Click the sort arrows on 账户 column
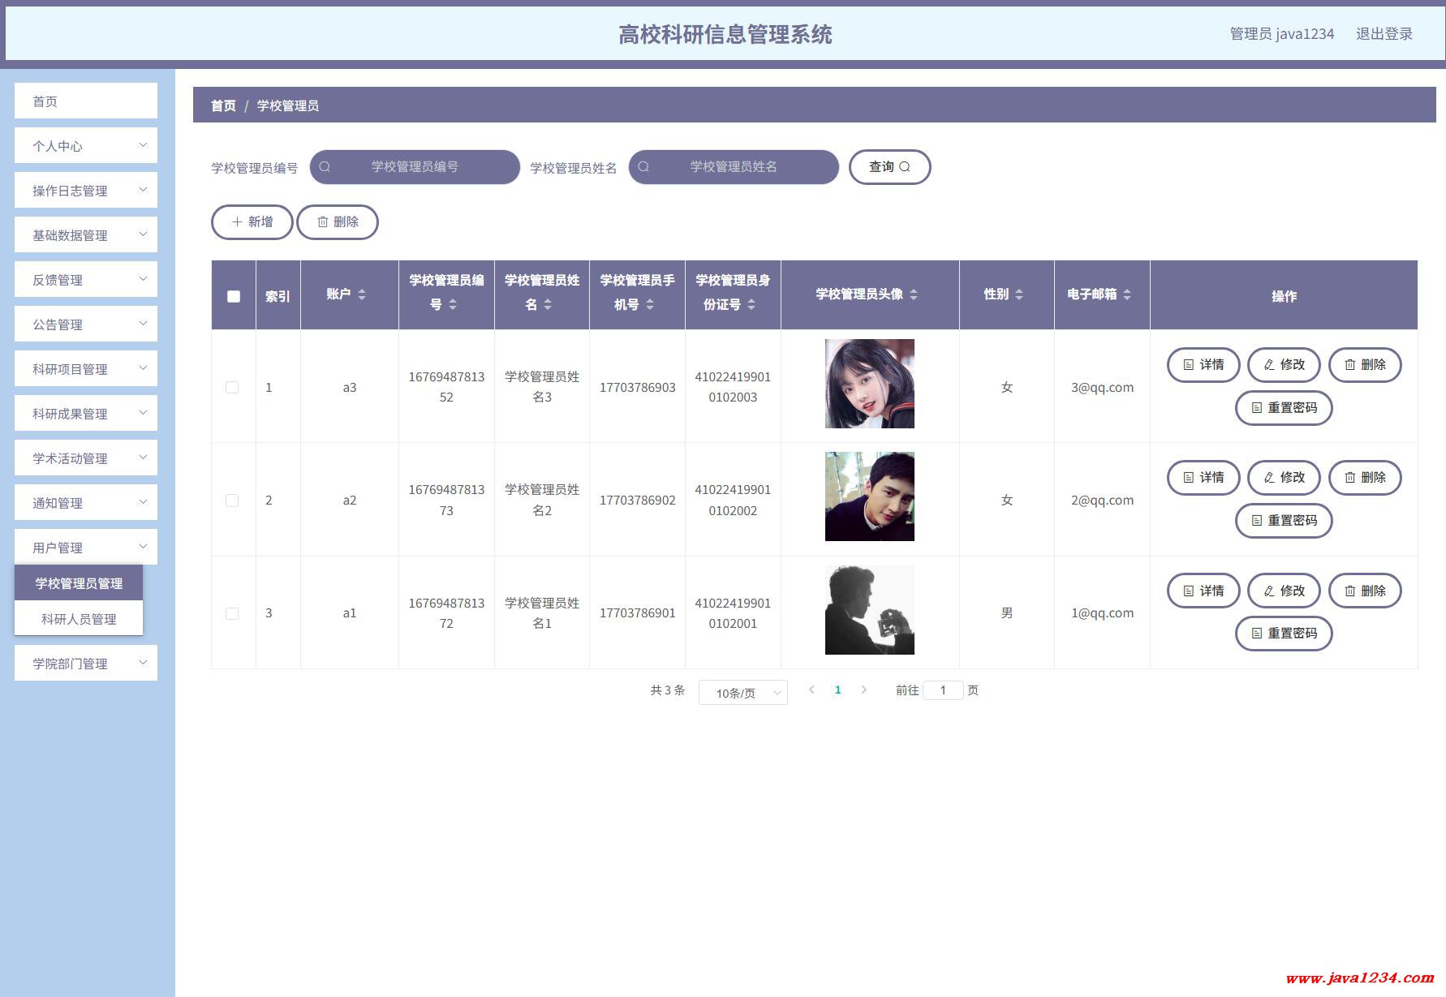 362,294
